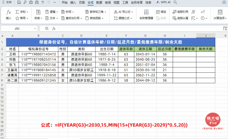Click the WPS AI button
Image resolution: width=228 pixels, height=139 pixels.
pyautogui.click(x=163, y=2)
